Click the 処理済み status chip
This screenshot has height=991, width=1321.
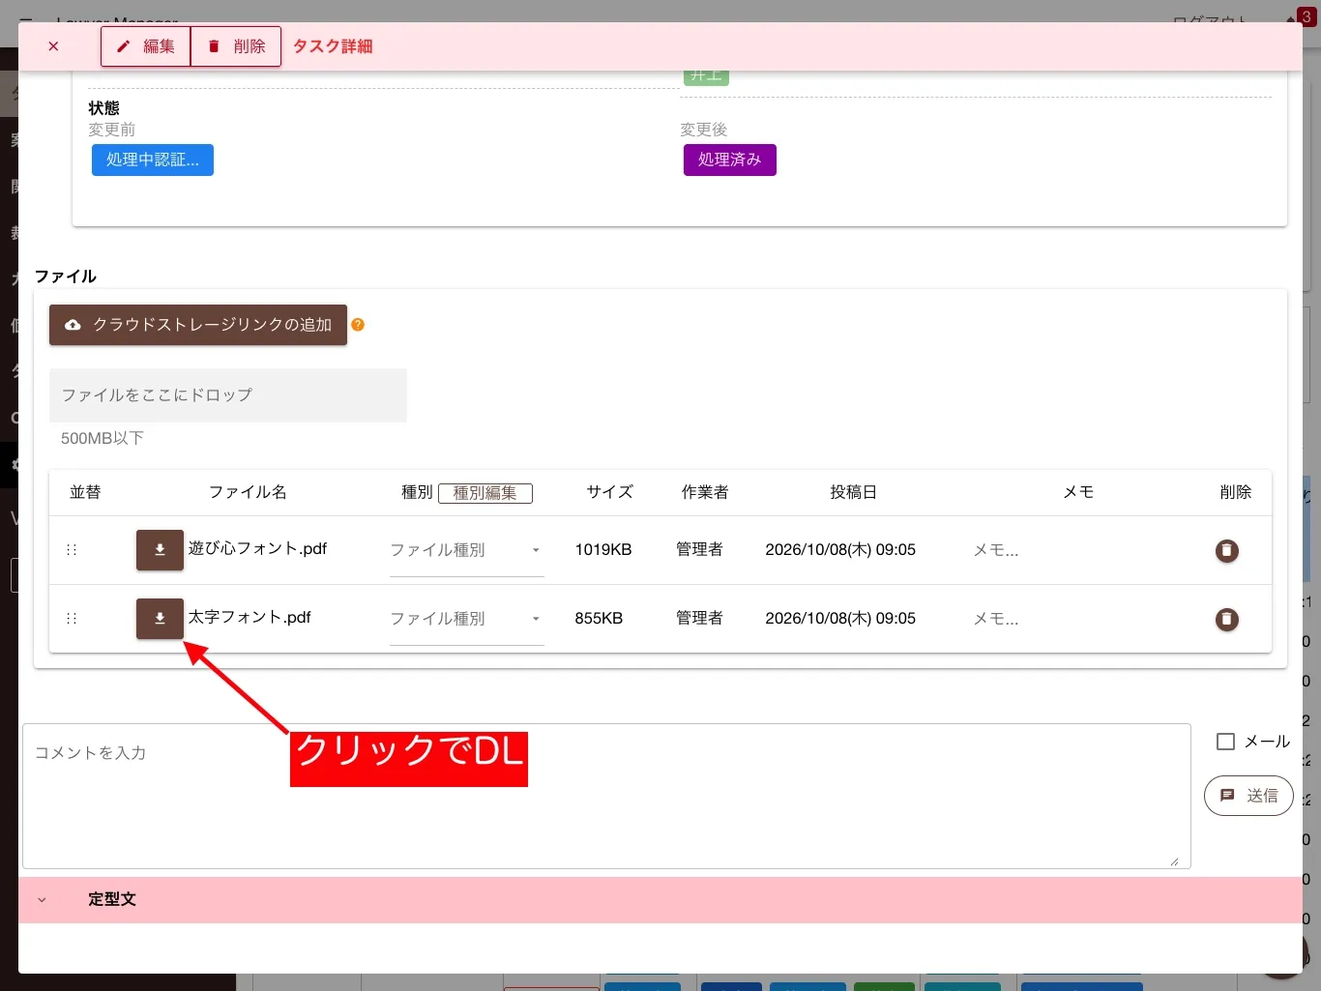[730, 160]
